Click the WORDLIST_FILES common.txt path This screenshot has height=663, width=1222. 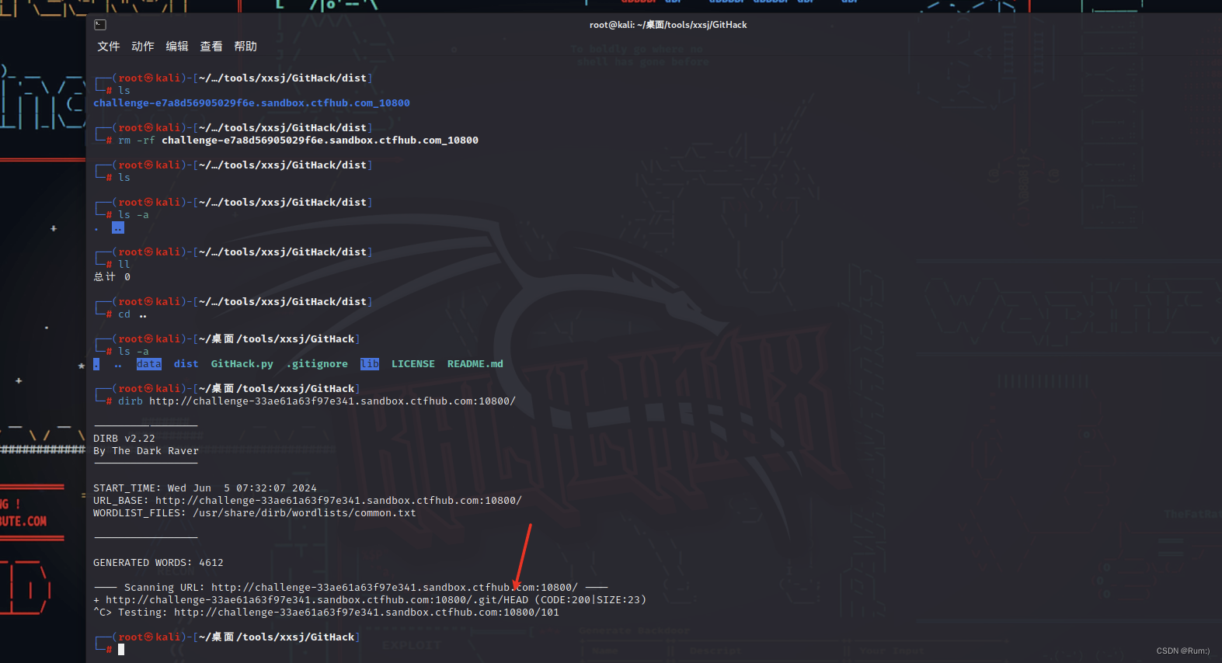click(305, 513)
